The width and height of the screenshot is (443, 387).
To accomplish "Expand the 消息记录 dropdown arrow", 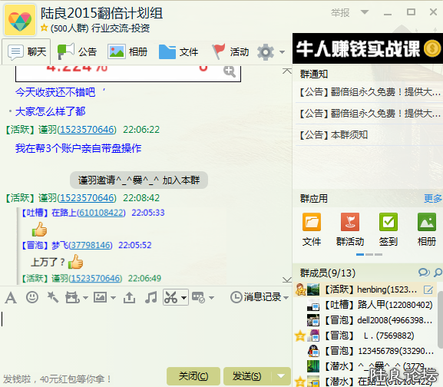I will 286,298.
